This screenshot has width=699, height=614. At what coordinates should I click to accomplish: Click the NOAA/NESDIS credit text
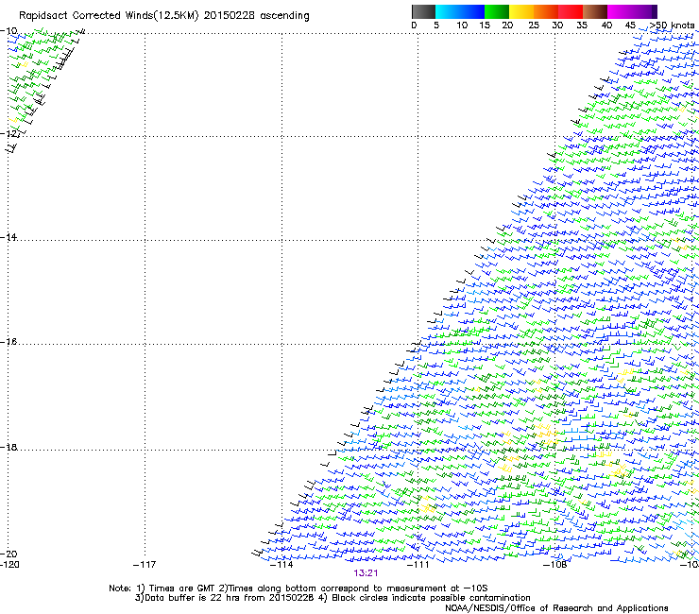(x=556, y=608)
